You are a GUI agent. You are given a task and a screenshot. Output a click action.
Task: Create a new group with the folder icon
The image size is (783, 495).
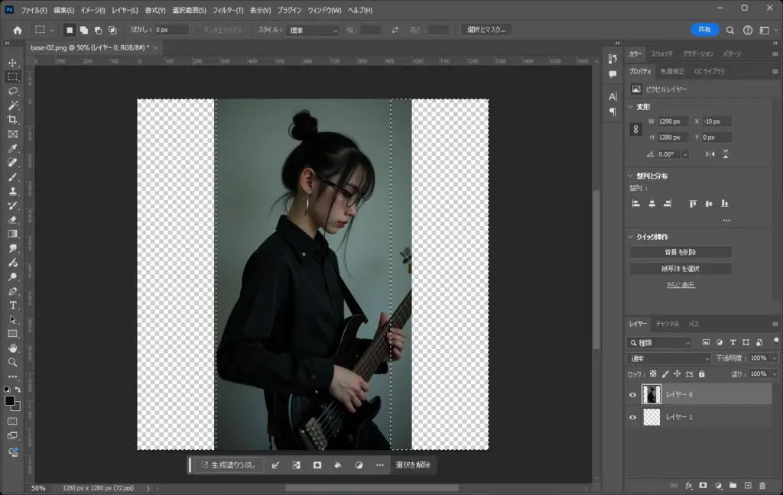[x=733, y=486]
